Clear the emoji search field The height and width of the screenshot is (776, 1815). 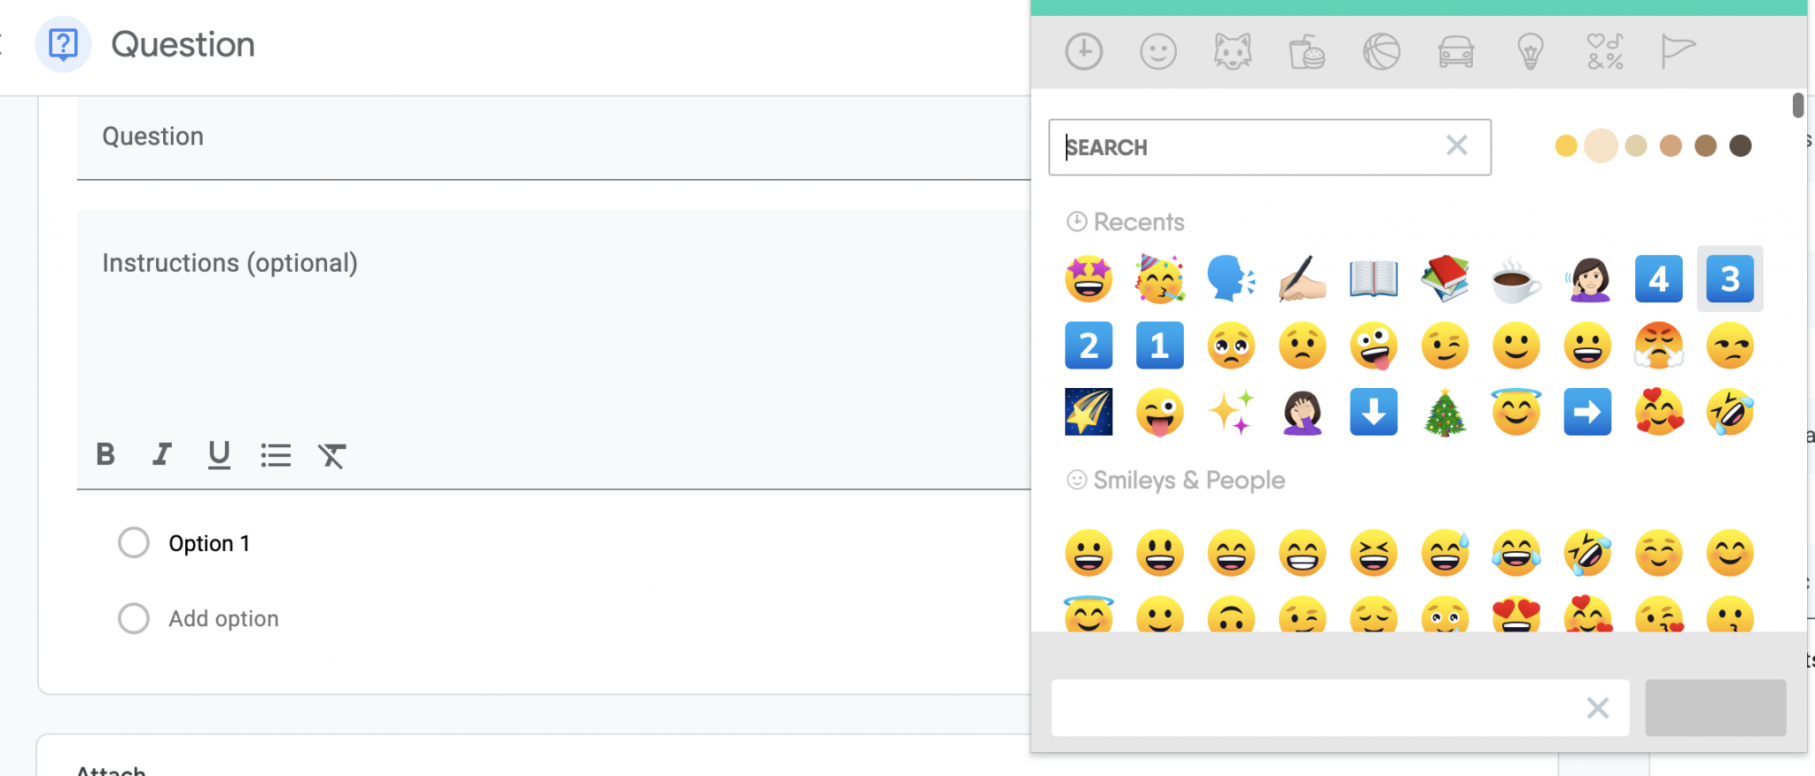point(1457,145)
